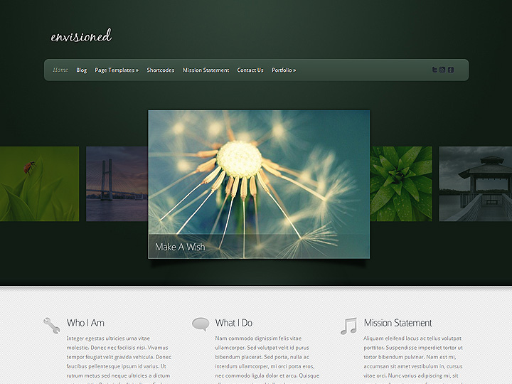Click the Twitter icon in navbar

[x=434, y=70]
